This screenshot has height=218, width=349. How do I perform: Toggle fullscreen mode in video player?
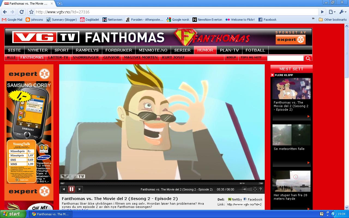coord(255,189)
